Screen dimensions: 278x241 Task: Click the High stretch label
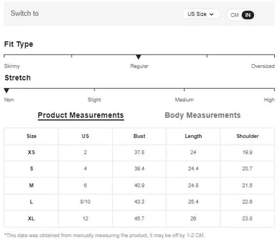269,100
